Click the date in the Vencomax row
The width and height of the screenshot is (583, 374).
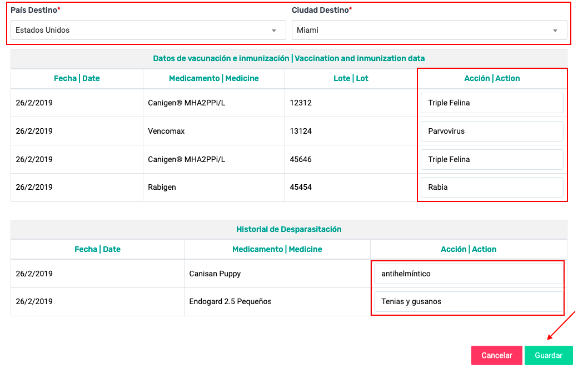coord(34,131)
